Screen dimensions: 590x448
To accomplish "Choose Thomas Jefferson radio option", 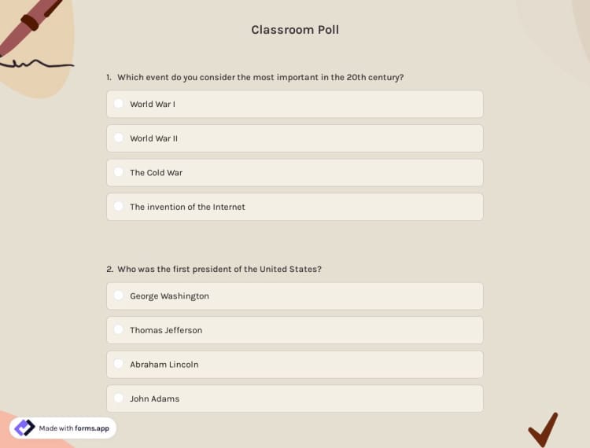I will (119, 330).
